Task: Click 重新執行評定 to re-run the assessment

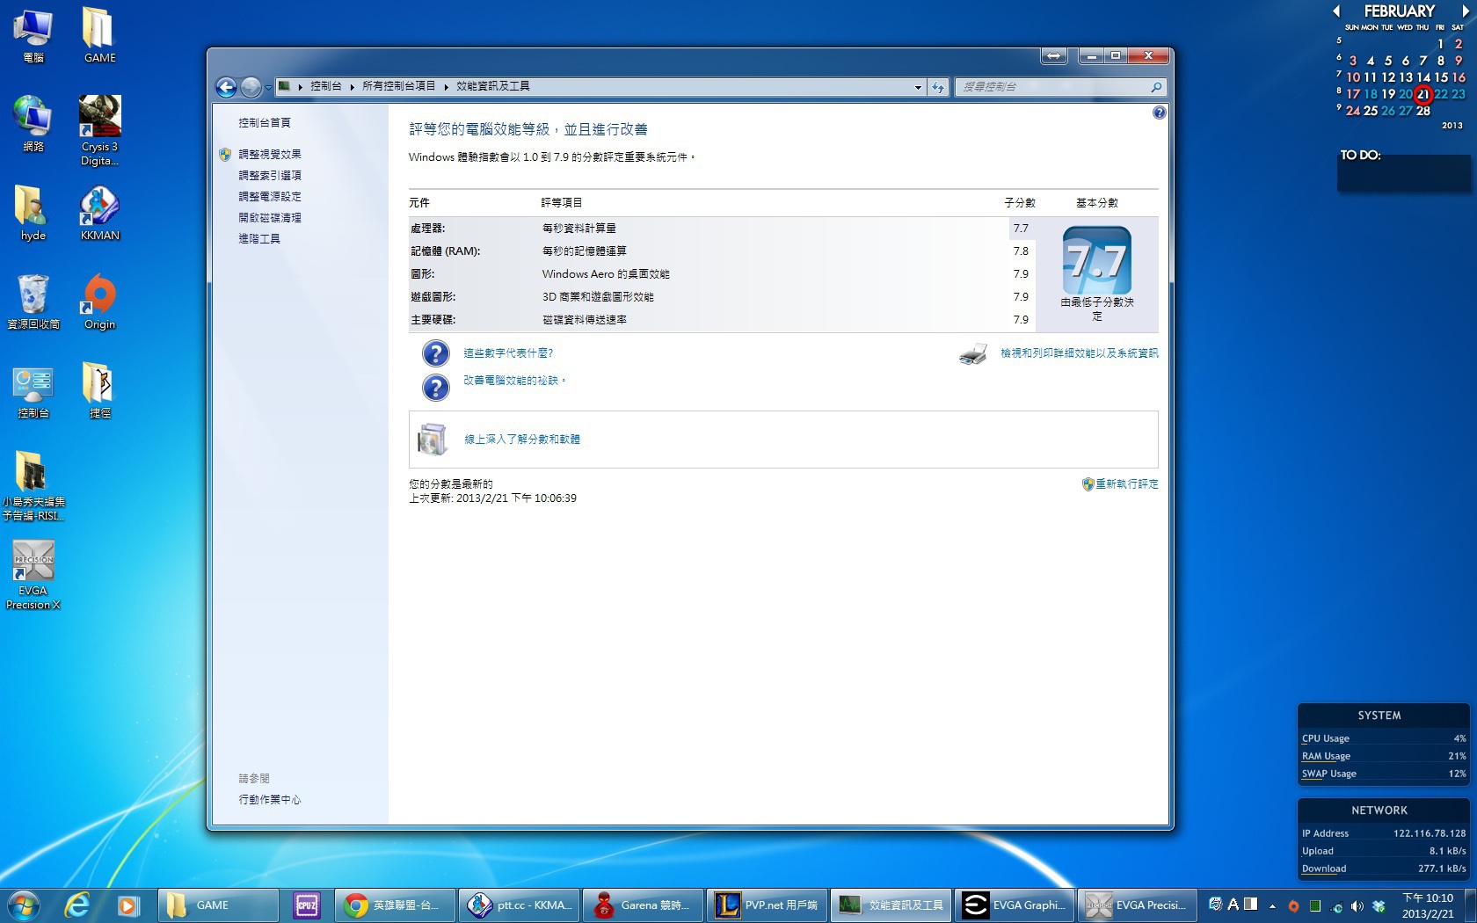Action: click(x=1127, y=484)
